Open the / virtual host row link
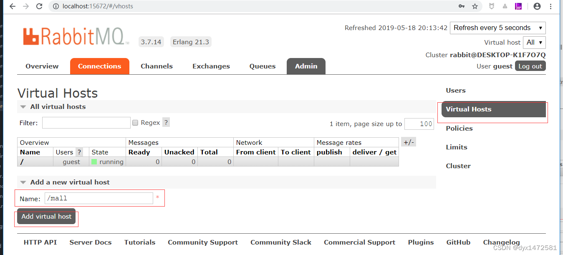The image size is (563, 255). pyautogui.click(x=22, y=162)
